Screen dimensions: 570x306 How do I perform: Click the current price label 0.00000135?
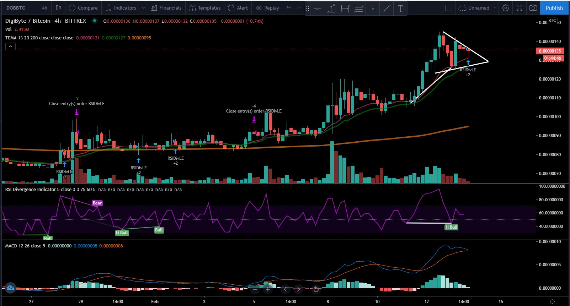(549, 51)
